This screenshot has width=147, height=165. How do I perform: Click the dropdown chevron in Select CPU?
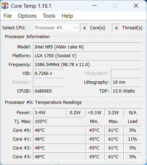(75, 28)
